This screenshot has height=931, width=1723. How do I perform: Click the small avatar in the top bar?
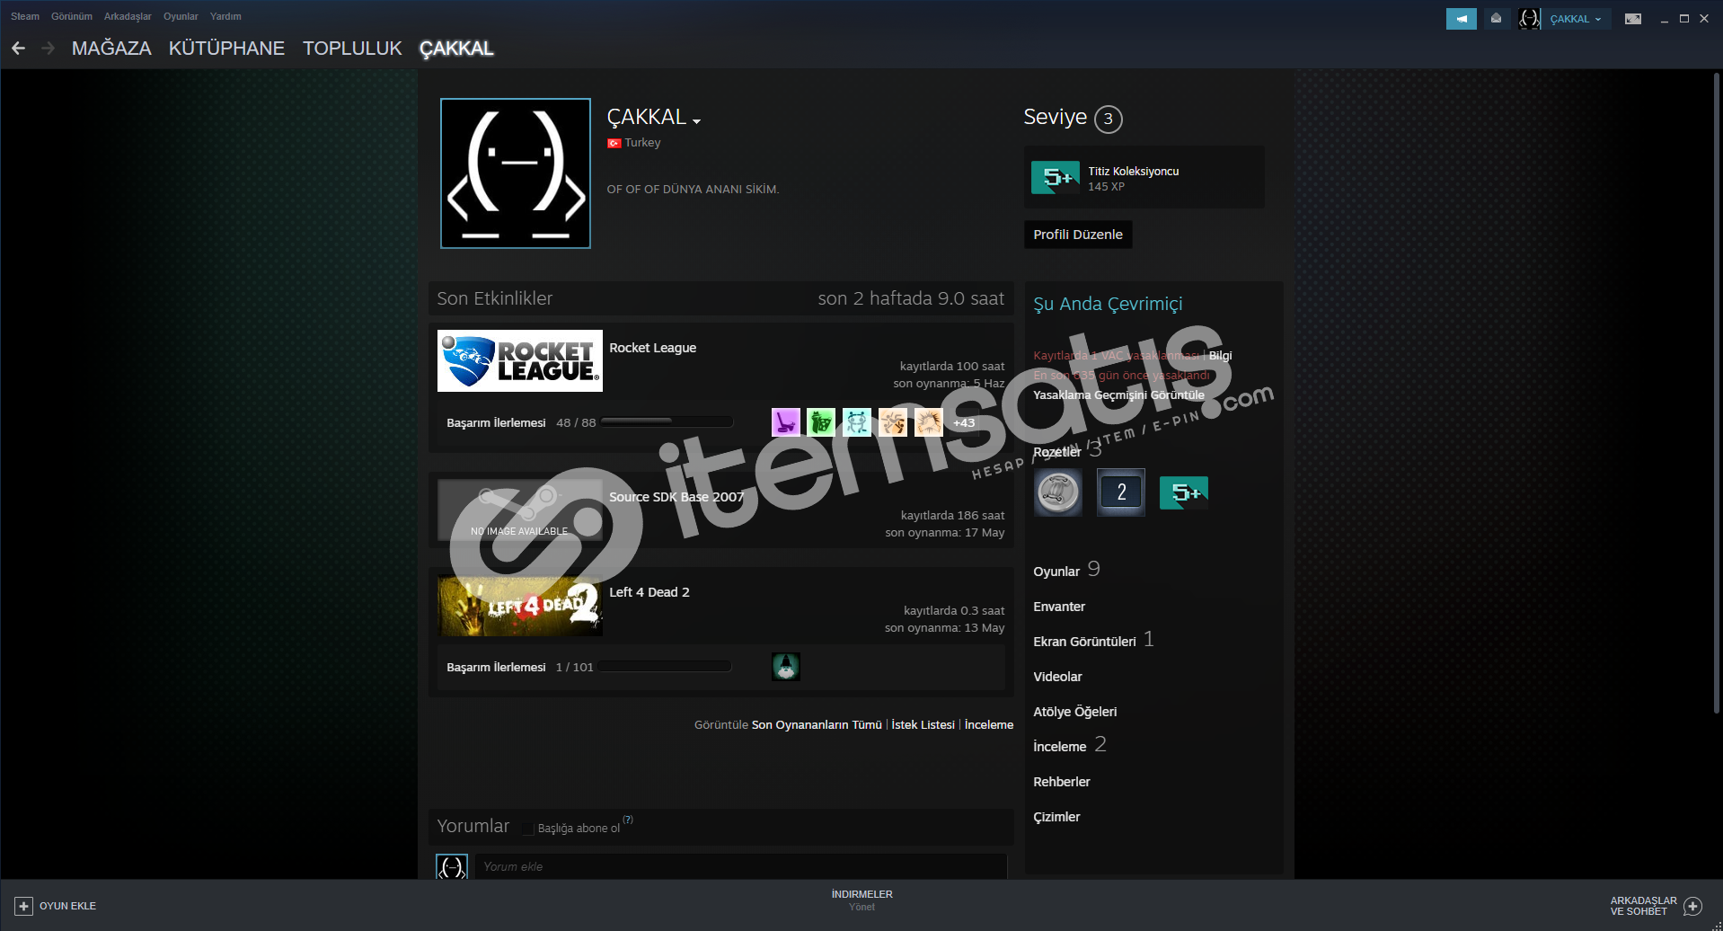tap(1529, 19)
